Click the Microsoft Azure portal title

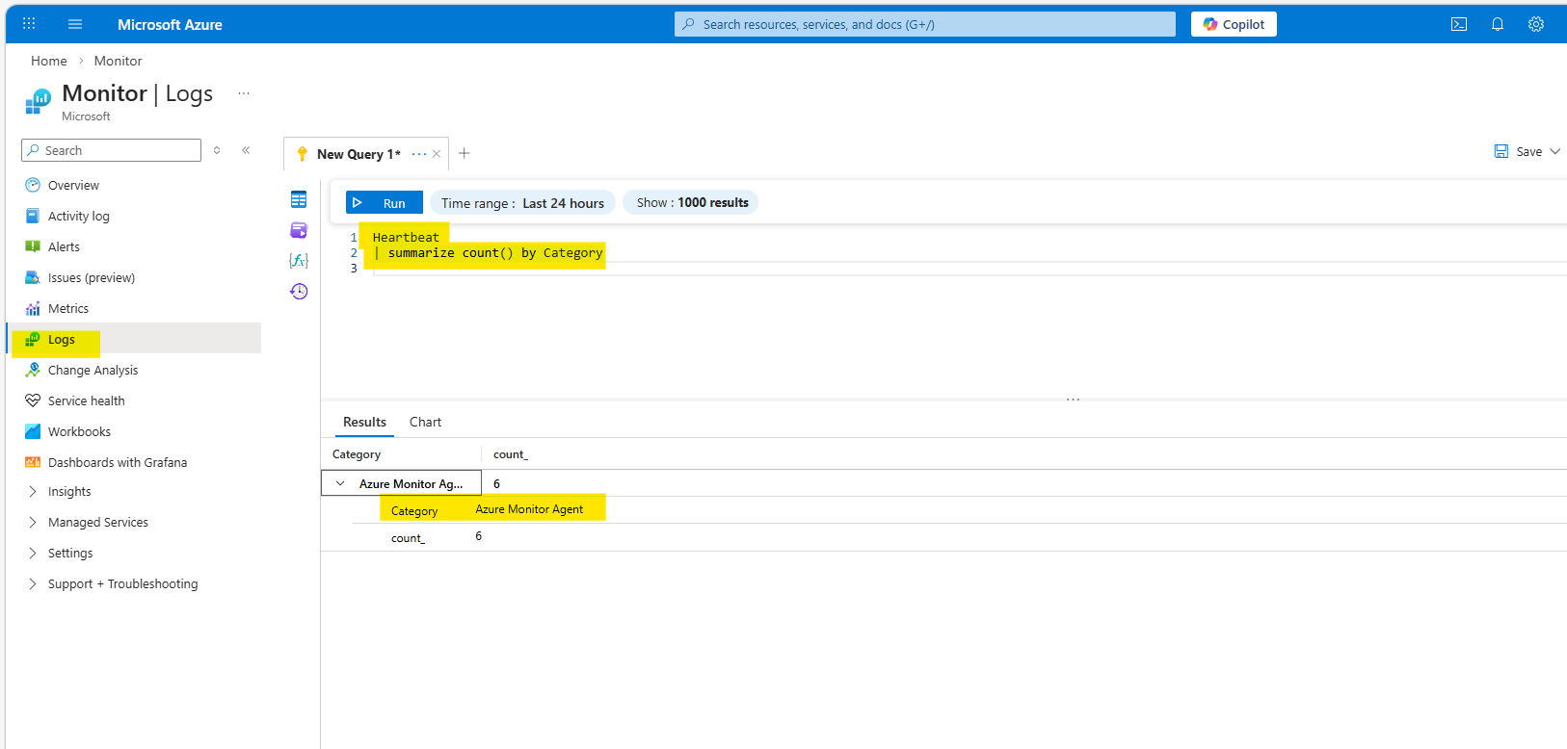(x=170, y=24)
